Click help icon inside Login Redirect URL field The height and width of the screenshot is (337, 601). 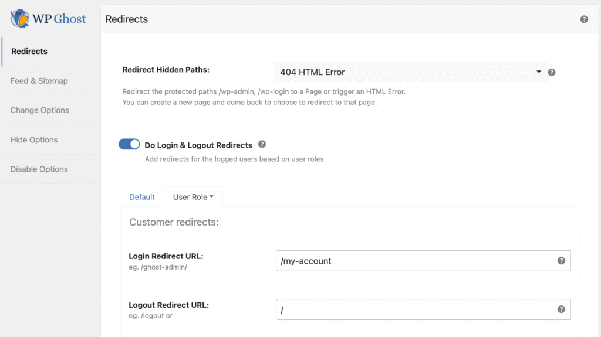coord(561,261)
